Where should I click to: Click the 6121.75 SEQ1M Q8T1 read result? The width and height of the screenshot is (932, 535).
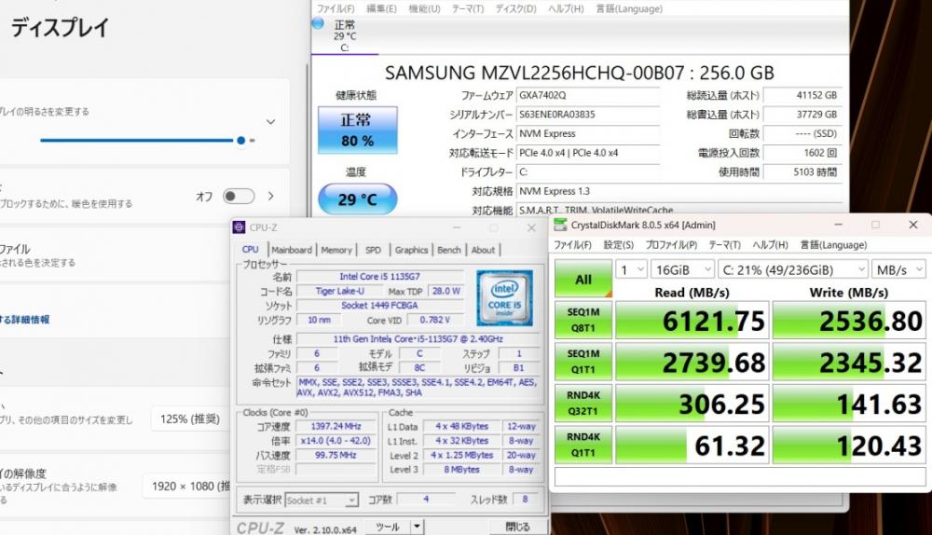(x=692, y=321)
